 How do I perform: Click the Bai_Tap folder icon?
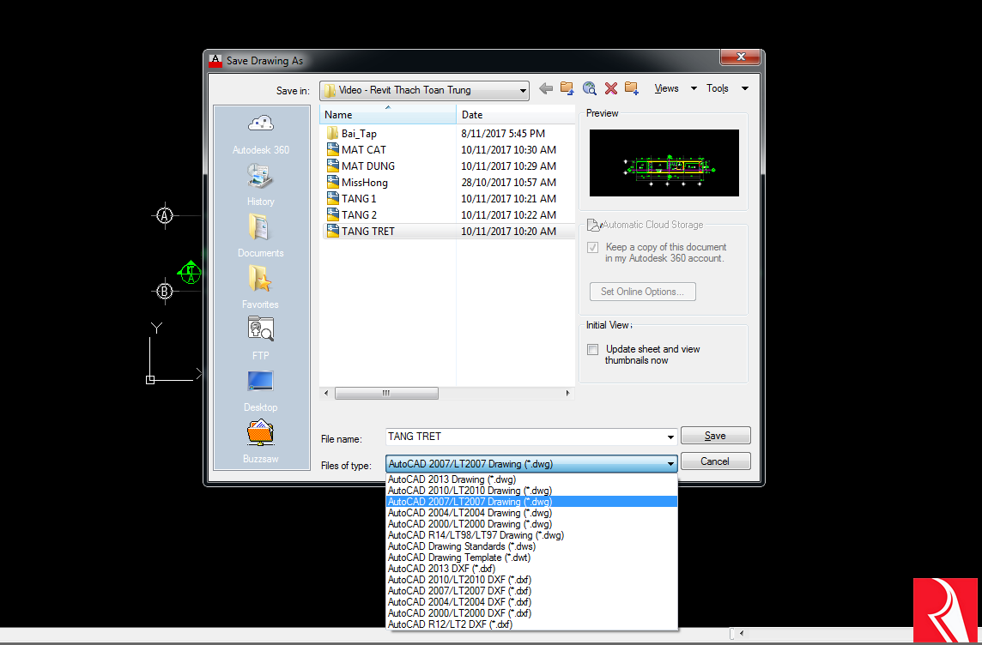(x=332, y=133)
